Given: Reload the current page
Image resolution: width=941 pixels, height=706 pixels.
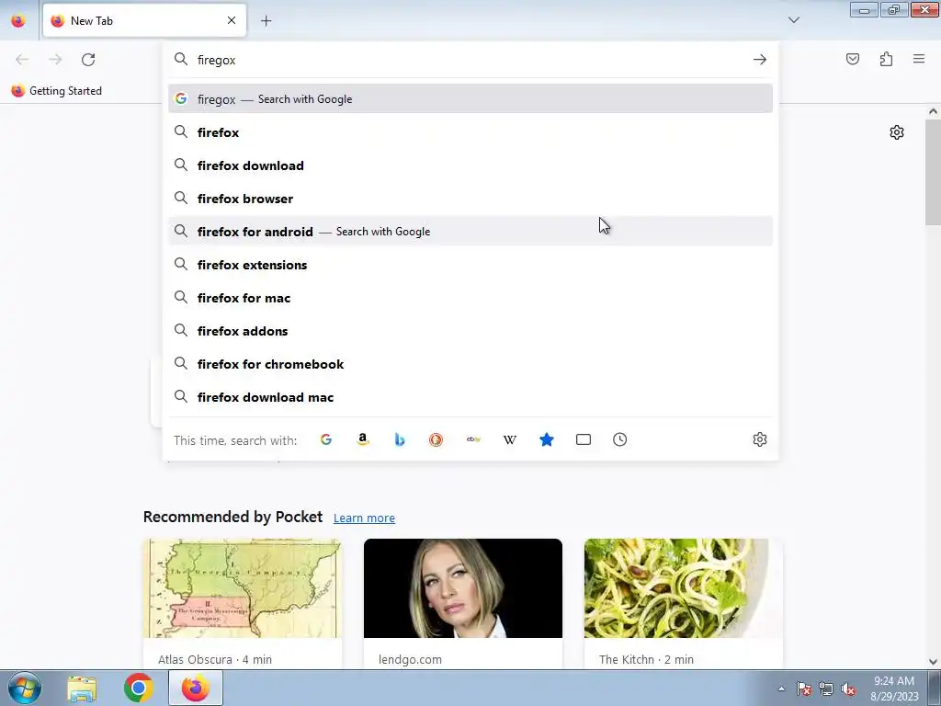Looking at the screenshot, I should tap(88, 60).
